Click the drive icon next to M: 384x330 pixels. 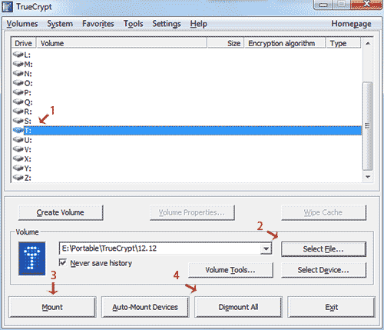[x=18, y=64]
